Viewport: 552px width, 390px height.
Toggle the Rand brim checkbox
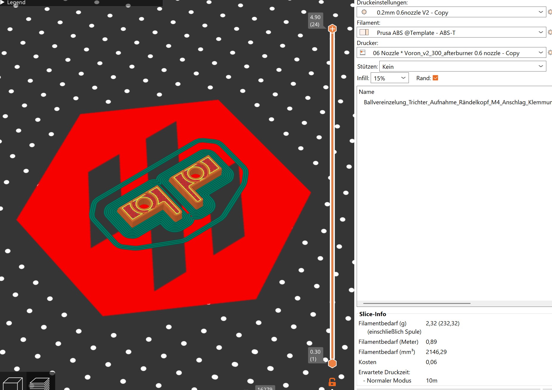tap(435, 78)
